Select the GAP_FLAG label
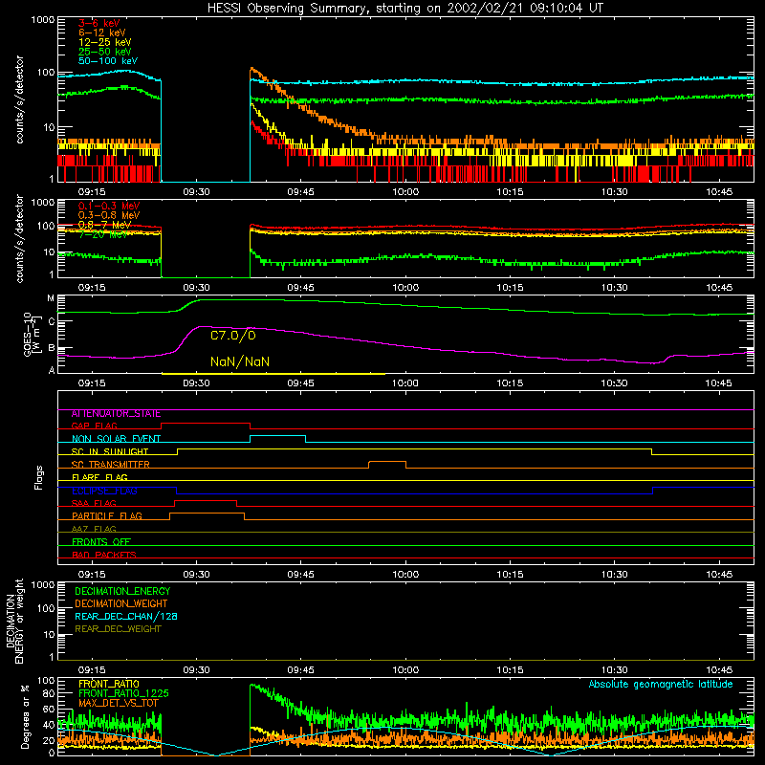This screenshot has height=765, width=765. coord(94,426)
